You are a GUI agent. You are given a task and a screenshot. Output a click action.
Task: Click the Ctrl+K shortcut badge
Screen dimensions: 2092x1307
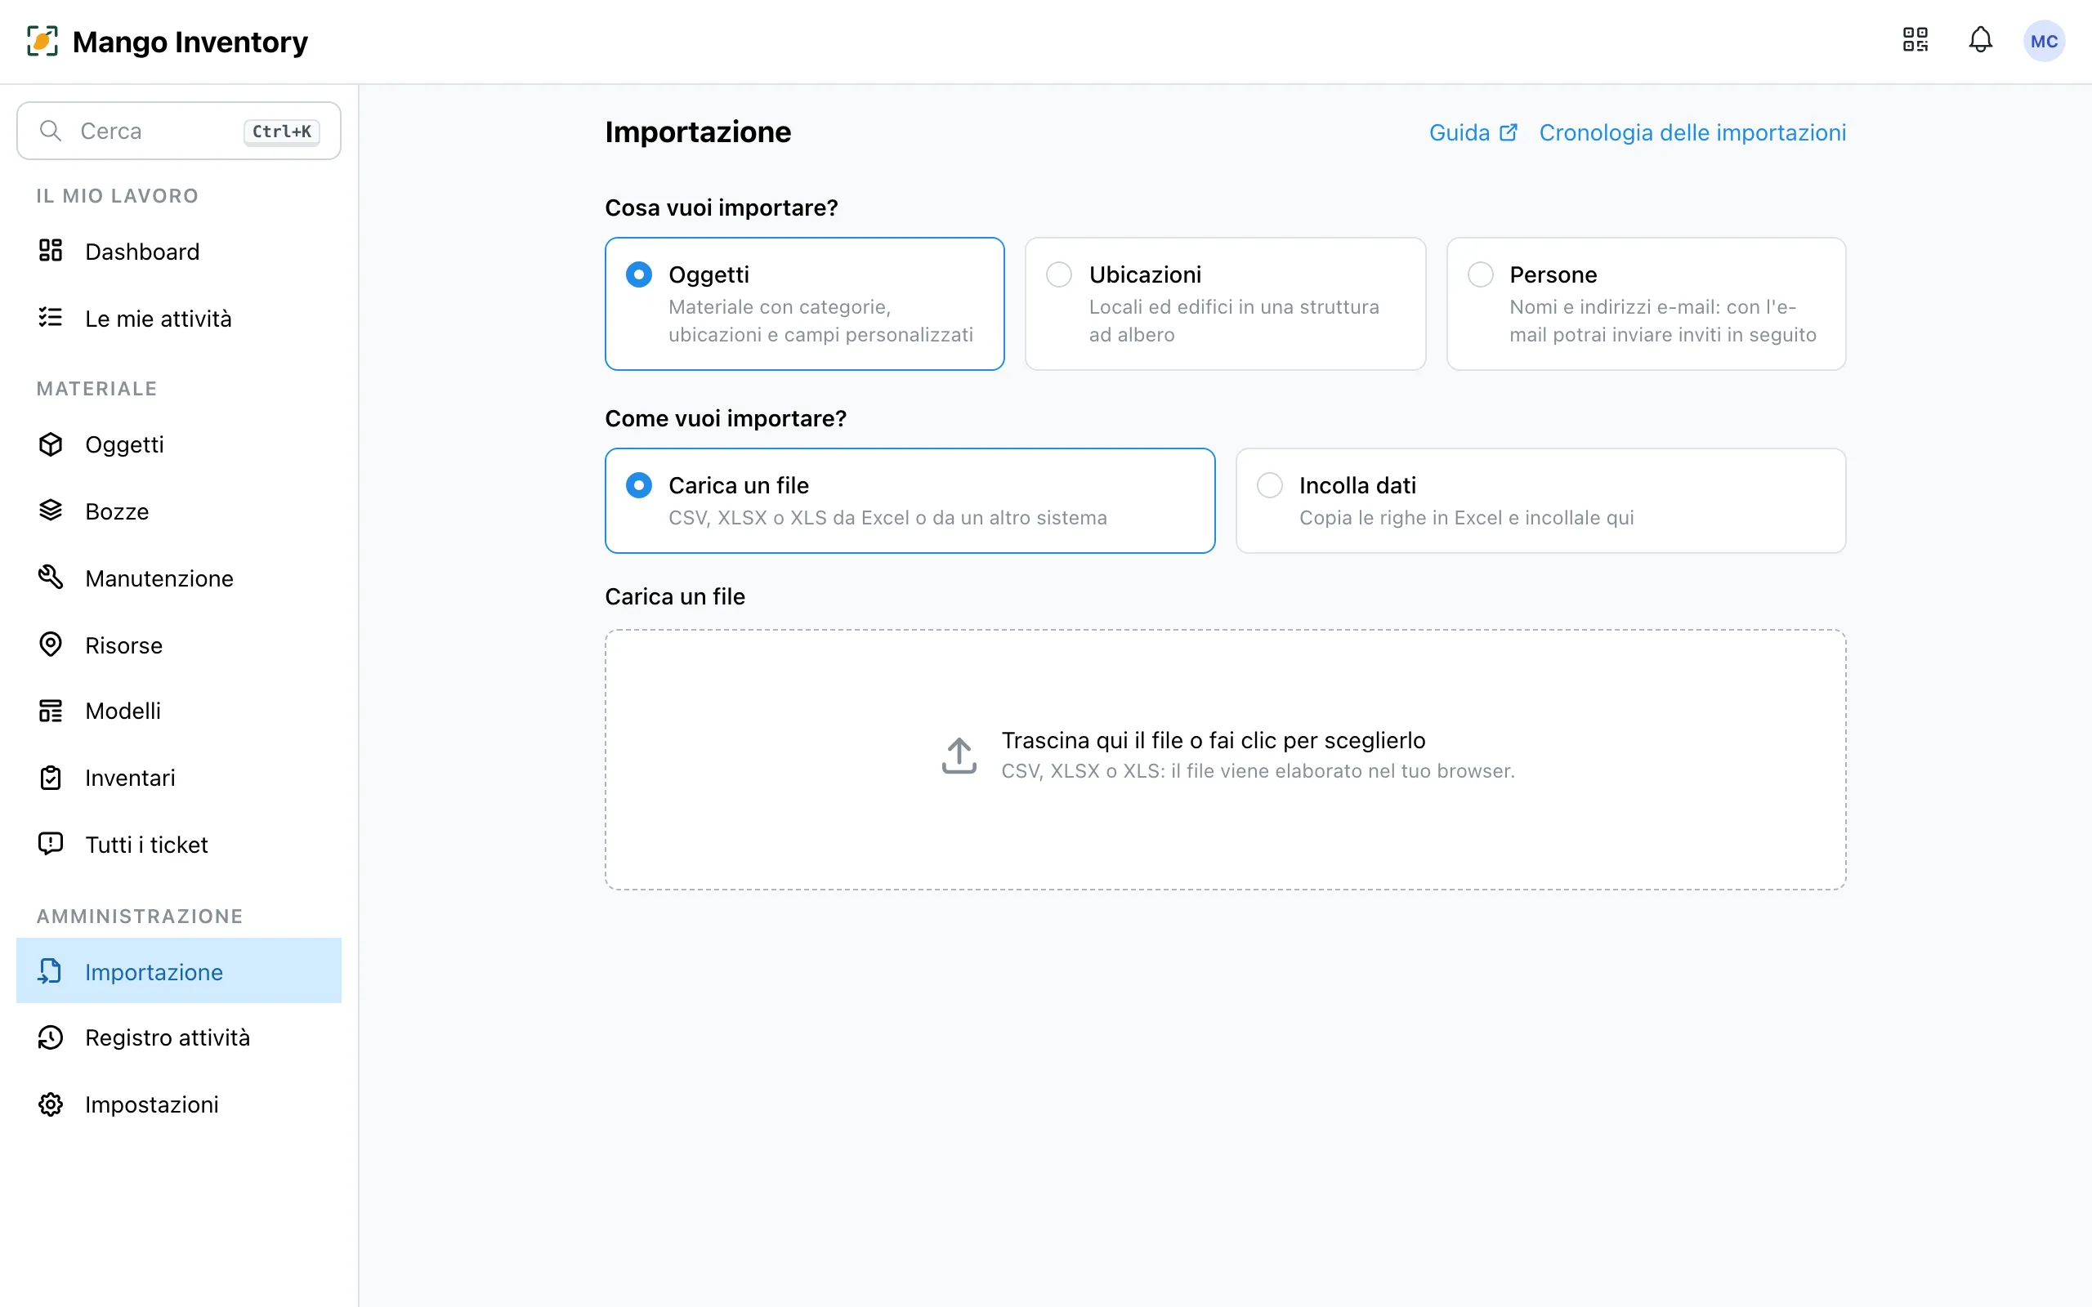pos(281,132)
